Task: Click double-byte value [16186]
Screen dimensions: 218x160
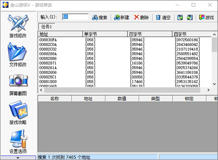Action: pyautogui.click(x=137, y=63)
